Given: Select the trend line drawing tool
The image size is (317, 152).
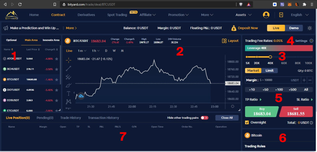Looking at the screenshot, I should 68,69.
